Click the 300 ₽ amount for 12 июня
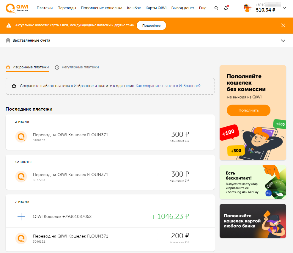Image resolution: width=293 pixels, height=253 pixels. 180,174
